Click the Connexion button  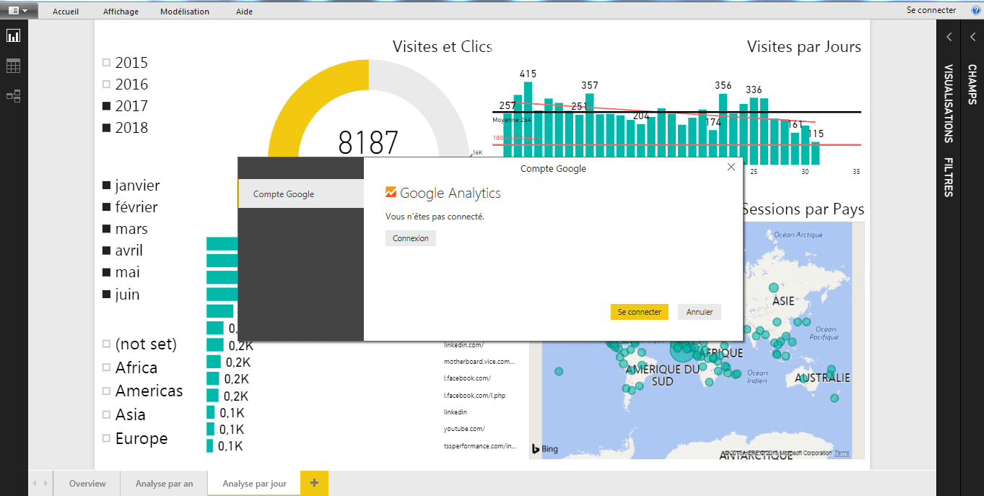411,238
